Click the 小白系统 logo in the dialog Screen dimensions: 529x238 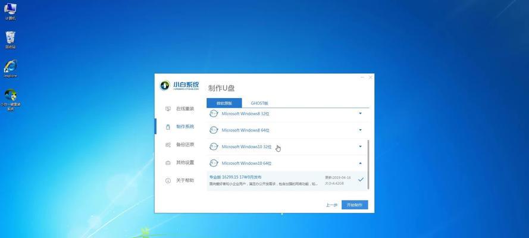[179, 86]
